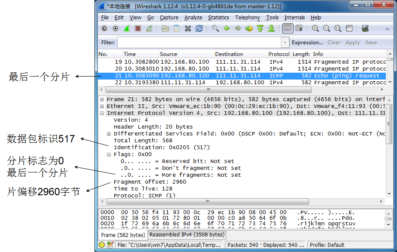Edit capture filters icon

(x=365, y=28)
